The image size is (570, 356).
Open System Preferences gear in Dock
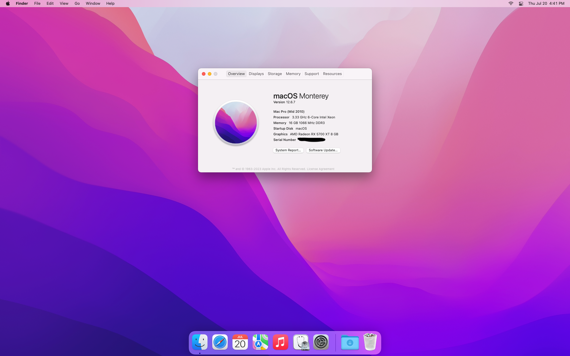click(321, 342)
